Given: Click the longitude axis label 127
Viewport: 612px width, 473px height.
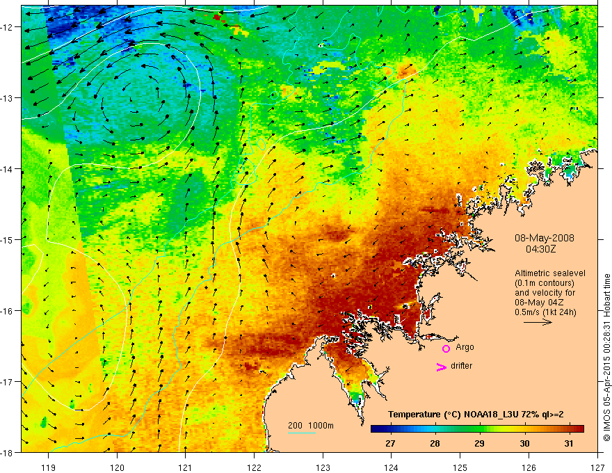Looking at the screenshot, I should 597,467.
